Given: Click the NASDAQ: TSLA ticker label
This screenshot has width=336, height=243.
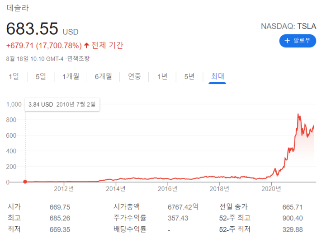Looking at the screenshot, I should click(289, 26).
